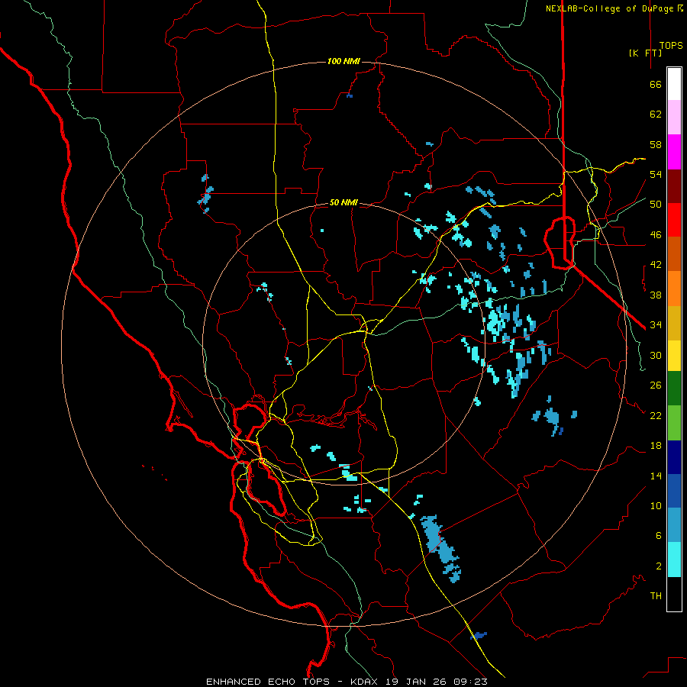Screen dimensions: 687x687
Task: Click legend value 42
Action: click(x=656, y=265)
